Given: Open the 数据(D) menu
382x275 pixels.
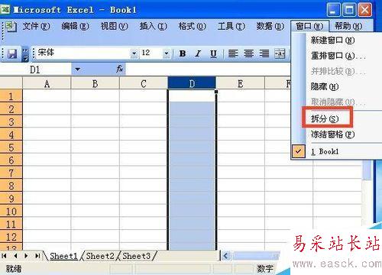Looking at the screenshot, I should tap(270, 26).
